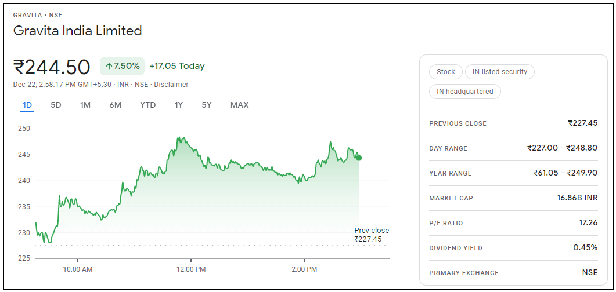
Task: Show the 6M chart range
Action: tap(115, 105)
